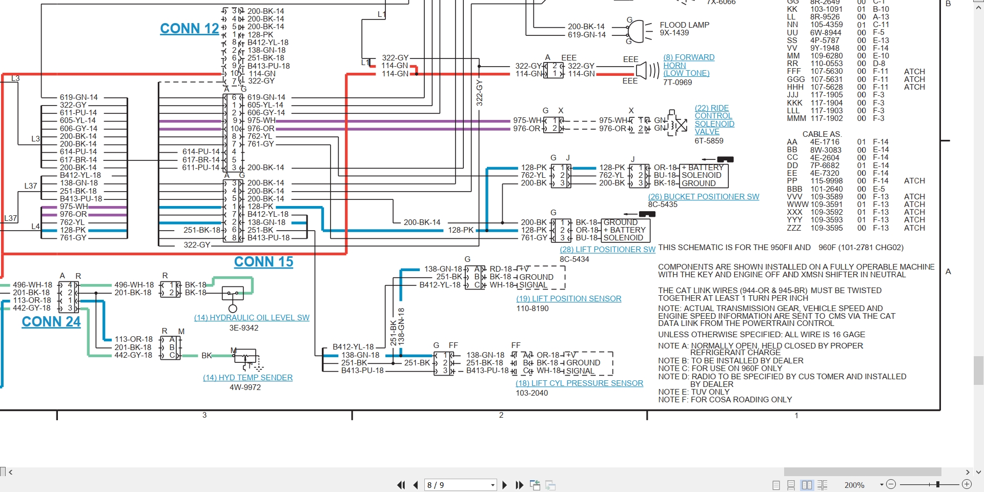Open the page number 8 / 9 dropdown
984x492 pixels.
[x=493, y=485]
